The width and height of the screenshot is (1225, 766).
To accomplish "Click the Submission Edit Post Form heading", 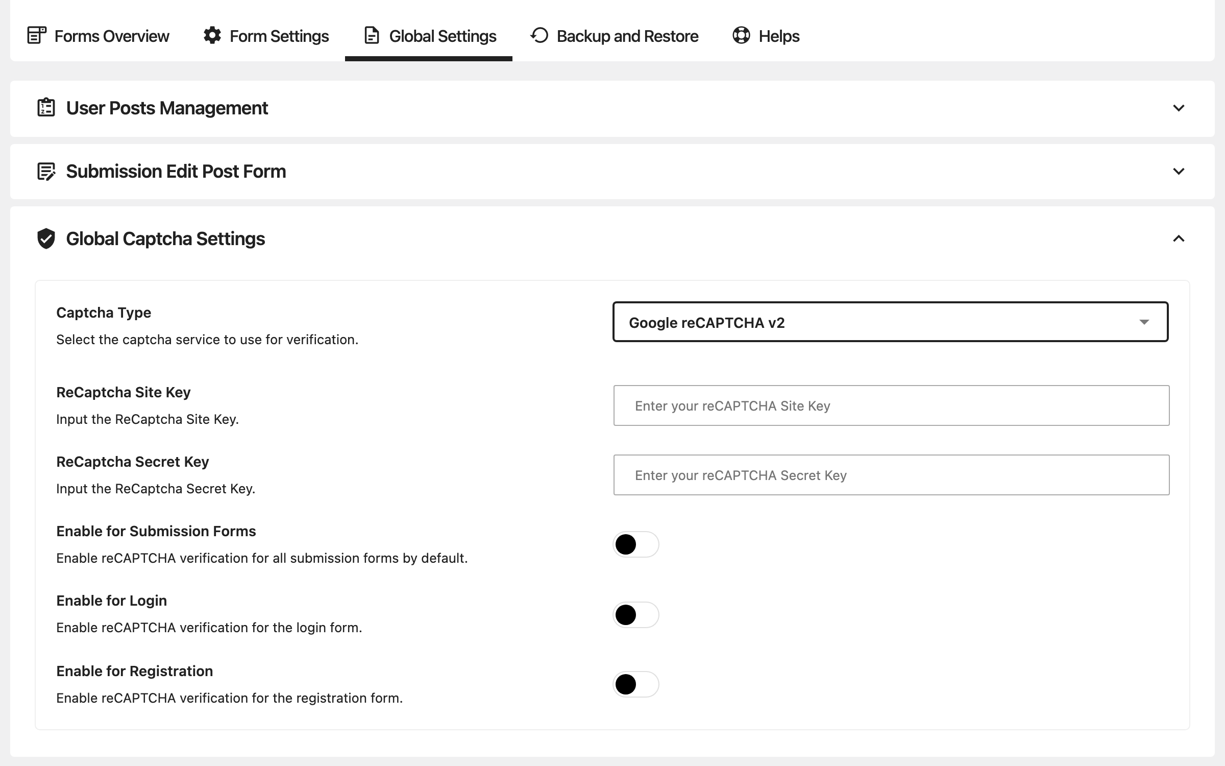I will (x=176, y=172).
